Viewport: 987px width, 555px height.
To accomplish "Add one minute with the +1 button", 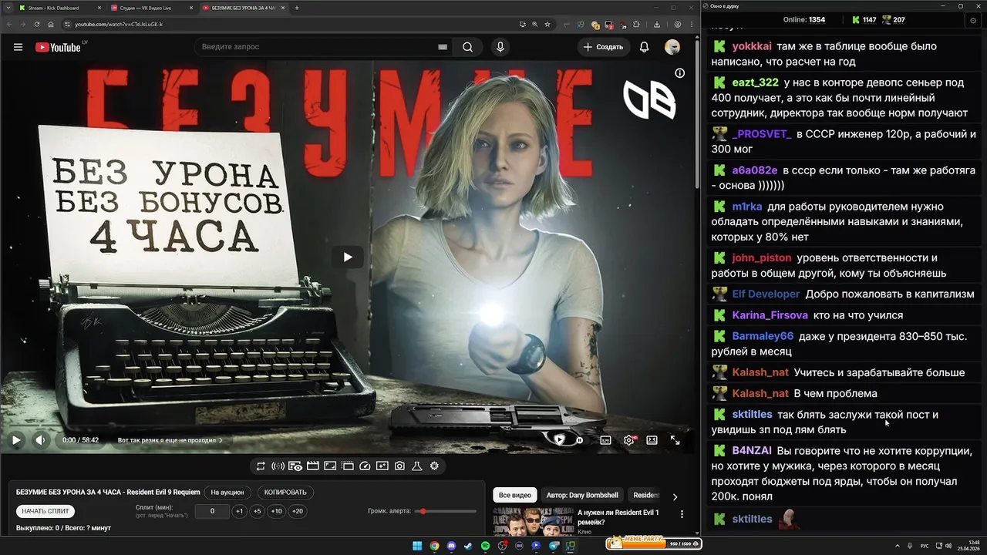I will click(239, 511).
